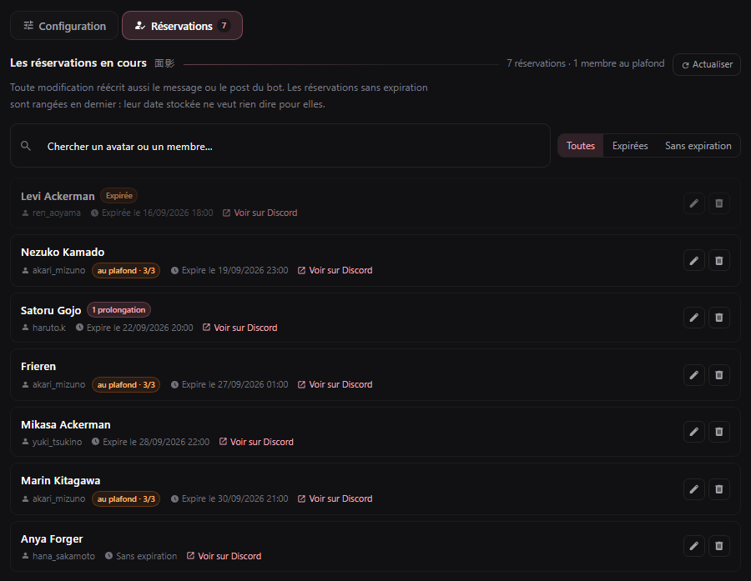This screenshot has height=581, width=751.
Task: Open Mikasa Ackerman's Voir sur Discord link
Action: pyautogui.click(x=256, y=442)
